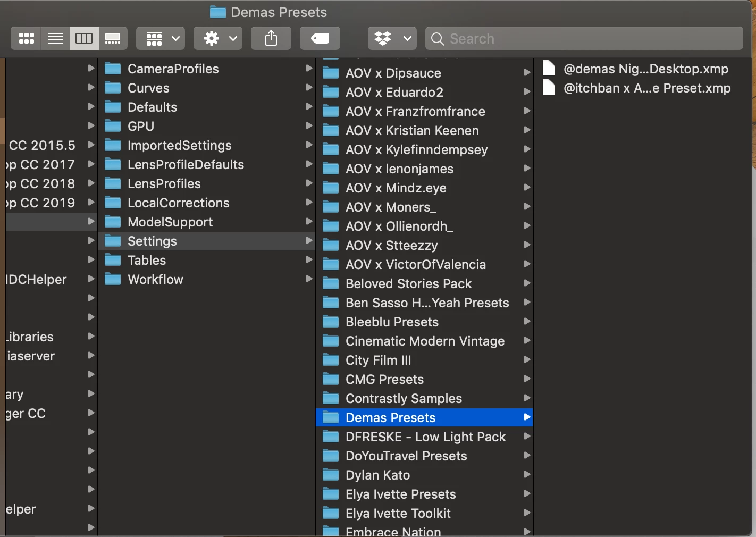The image size is (756, 537).
Task: Click the Share button
Action: [271, 38]
